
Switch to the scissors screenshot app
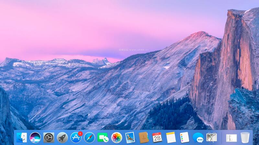tap(211, 138)
